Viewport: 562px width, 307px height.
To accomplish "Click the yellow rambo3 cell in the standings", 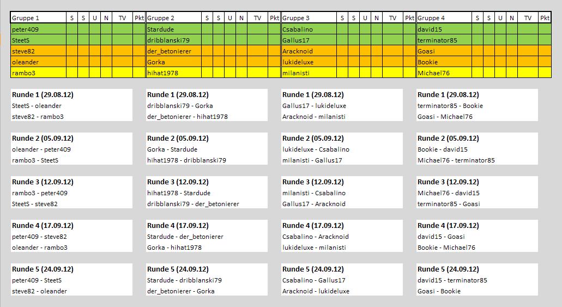I will coord(38,73).
